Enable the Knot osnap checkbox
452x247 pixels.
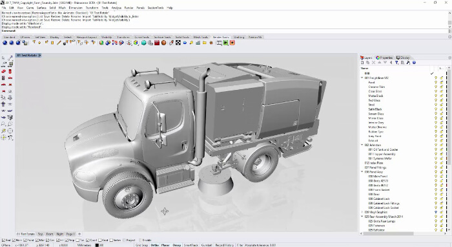[100, 240]
